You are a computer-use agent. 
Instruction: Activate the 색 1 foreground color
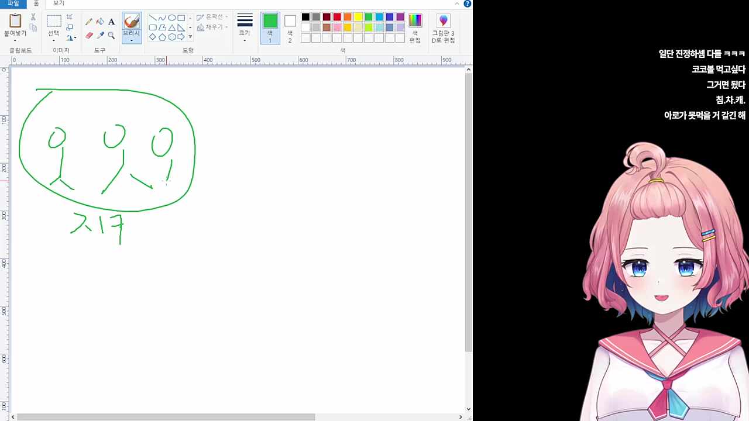pos(270,27)
